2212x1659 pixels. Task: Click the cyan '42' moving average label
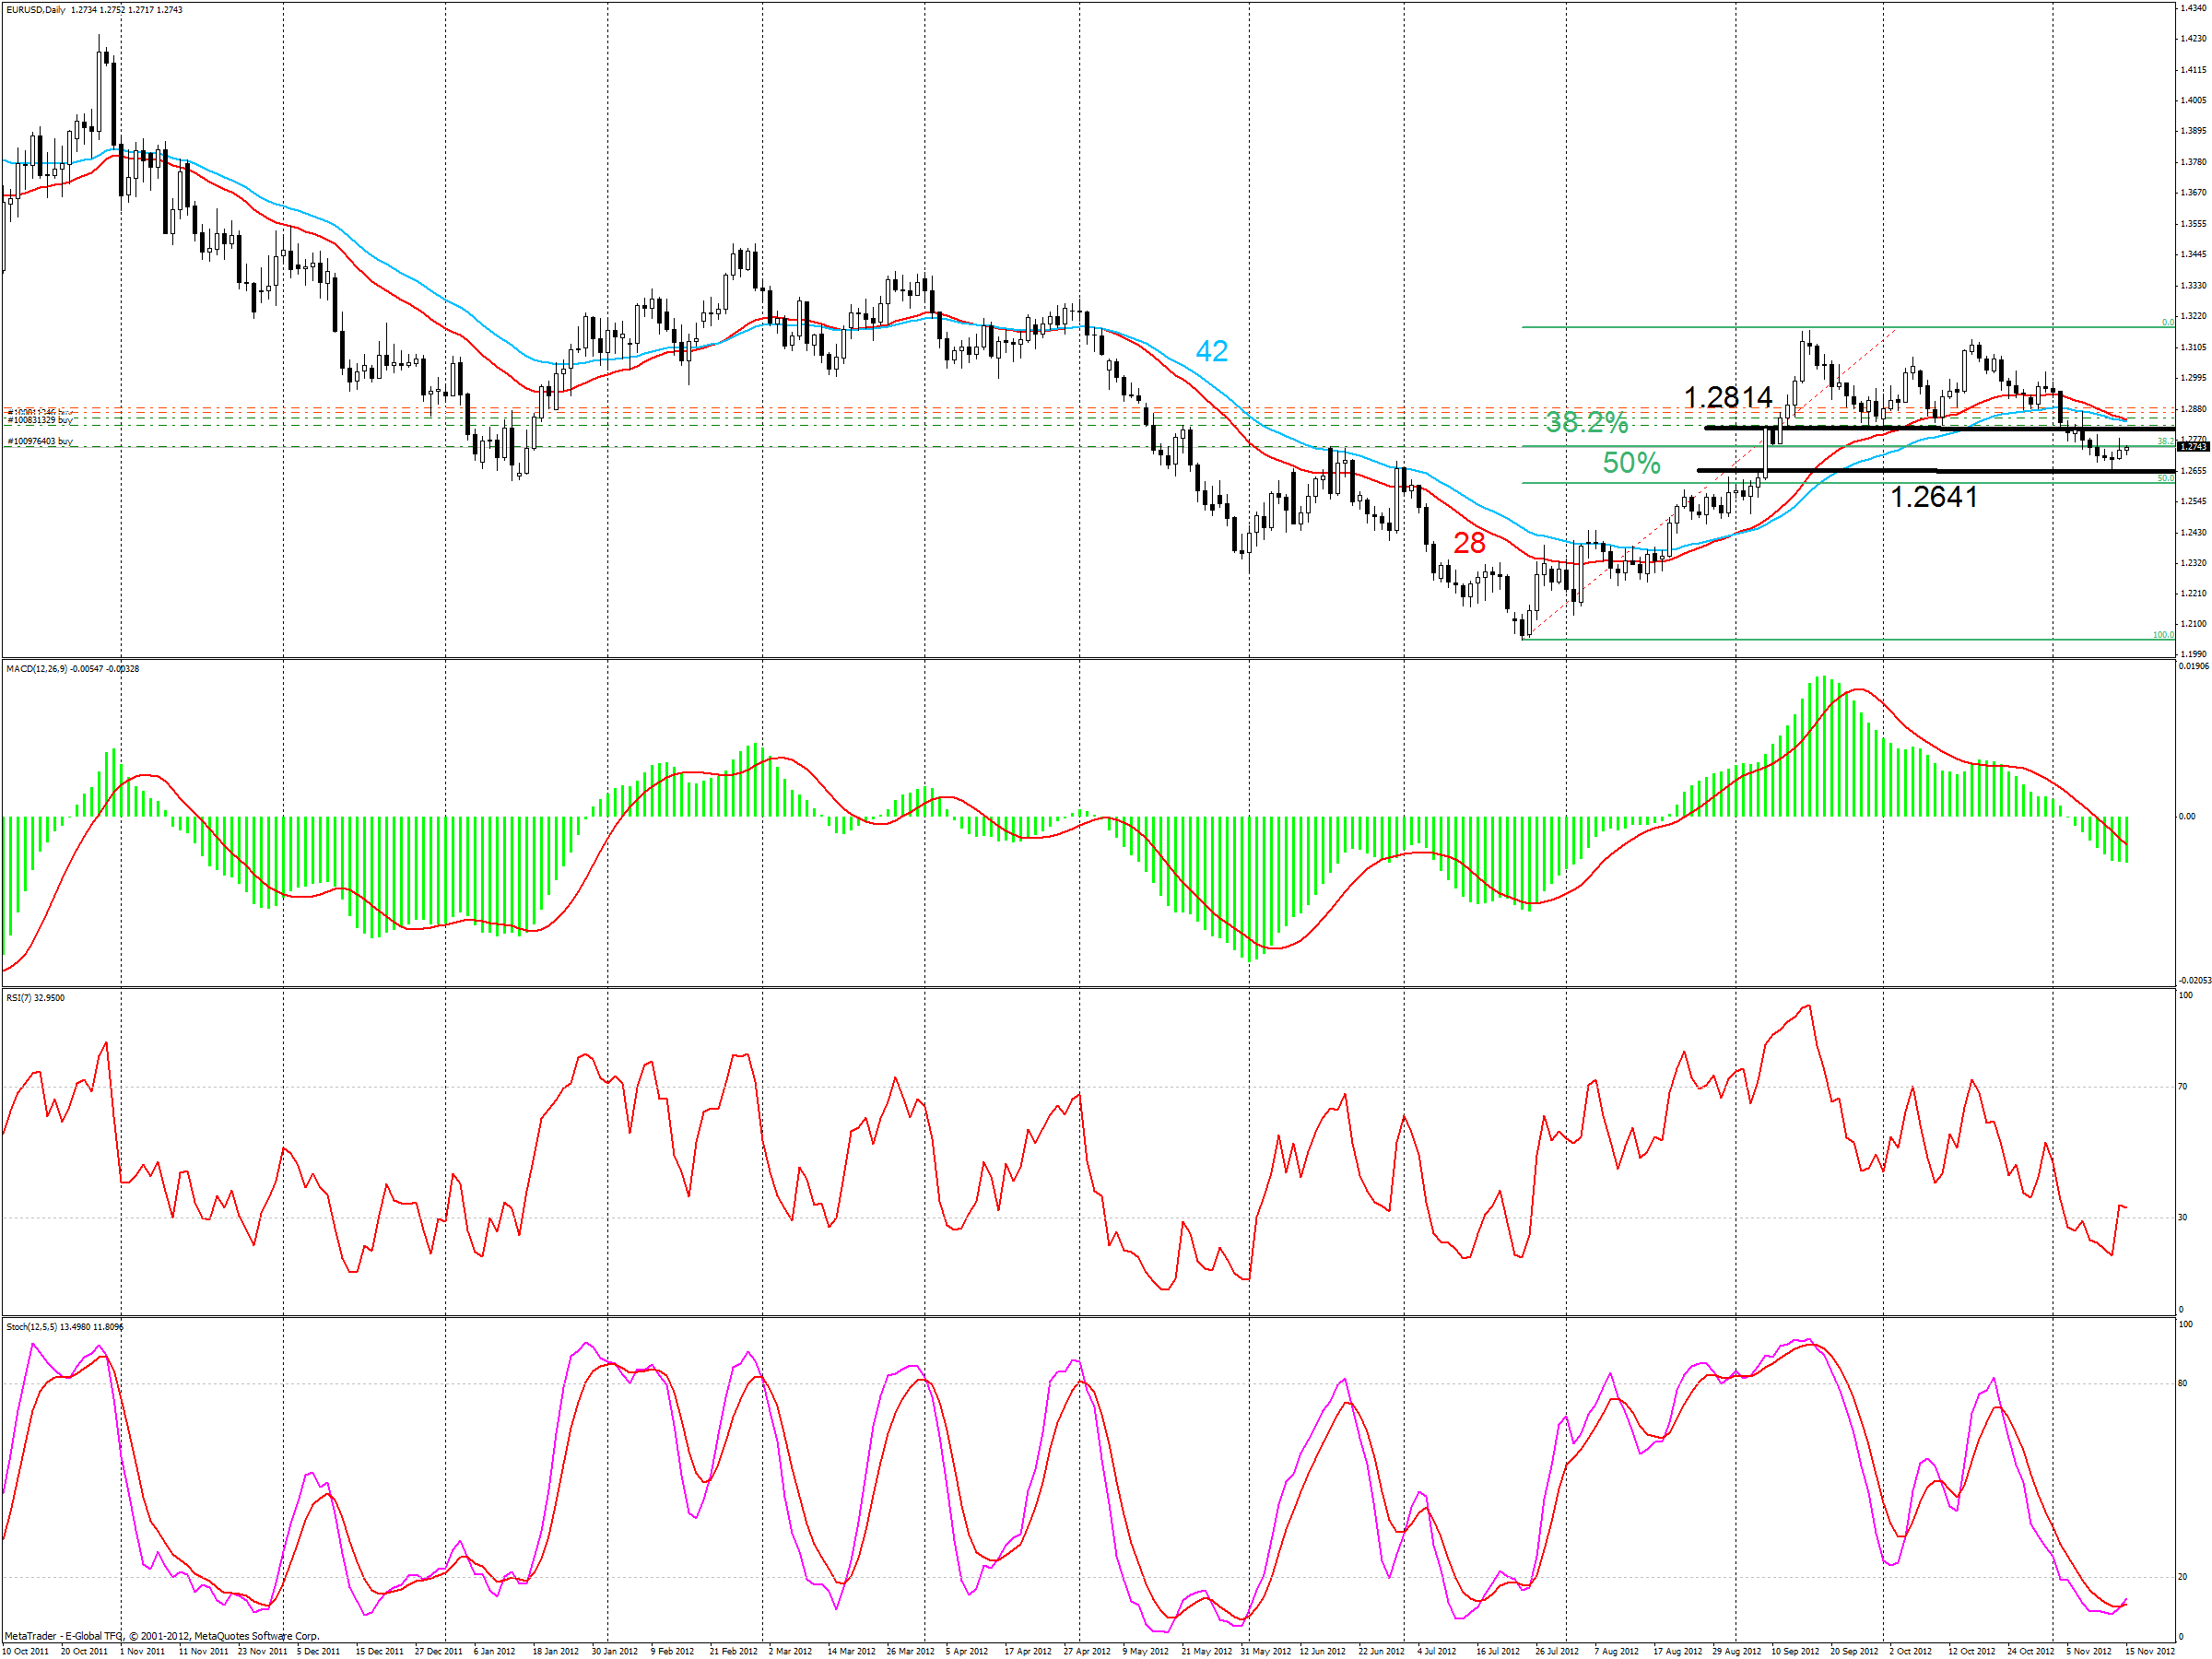click(x=1211, y=351)
